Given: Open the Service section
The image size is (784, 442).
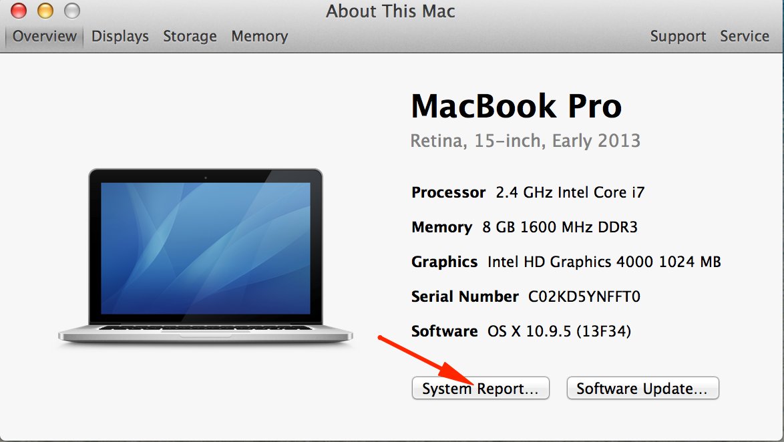Looking at the screenshot, I should [x=745, y=36].
